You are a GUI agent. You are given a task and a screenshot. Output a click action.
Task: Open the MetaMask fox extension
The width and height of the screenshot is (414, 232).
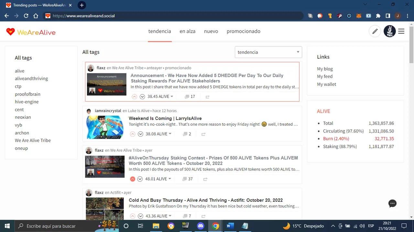tap(359, 16)
